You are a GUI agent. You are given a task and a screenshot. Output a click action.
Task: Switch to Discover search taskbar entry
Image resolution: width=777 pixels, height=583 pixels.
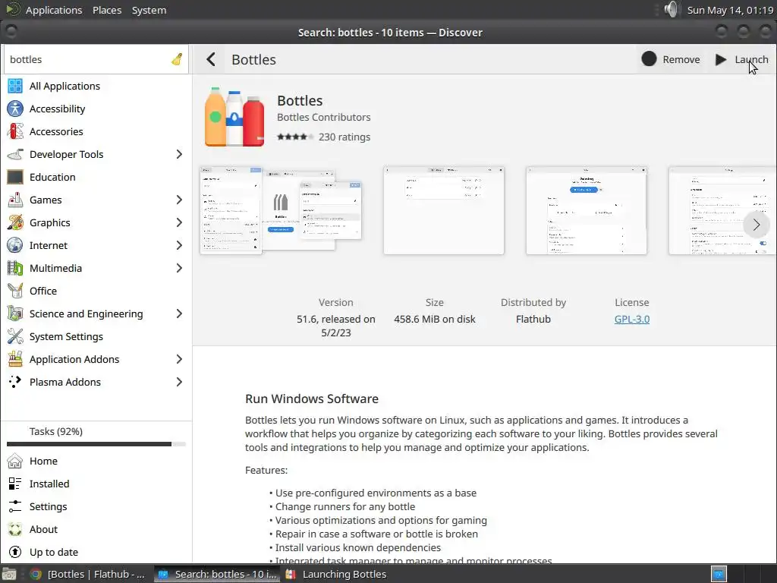(217, 574)
